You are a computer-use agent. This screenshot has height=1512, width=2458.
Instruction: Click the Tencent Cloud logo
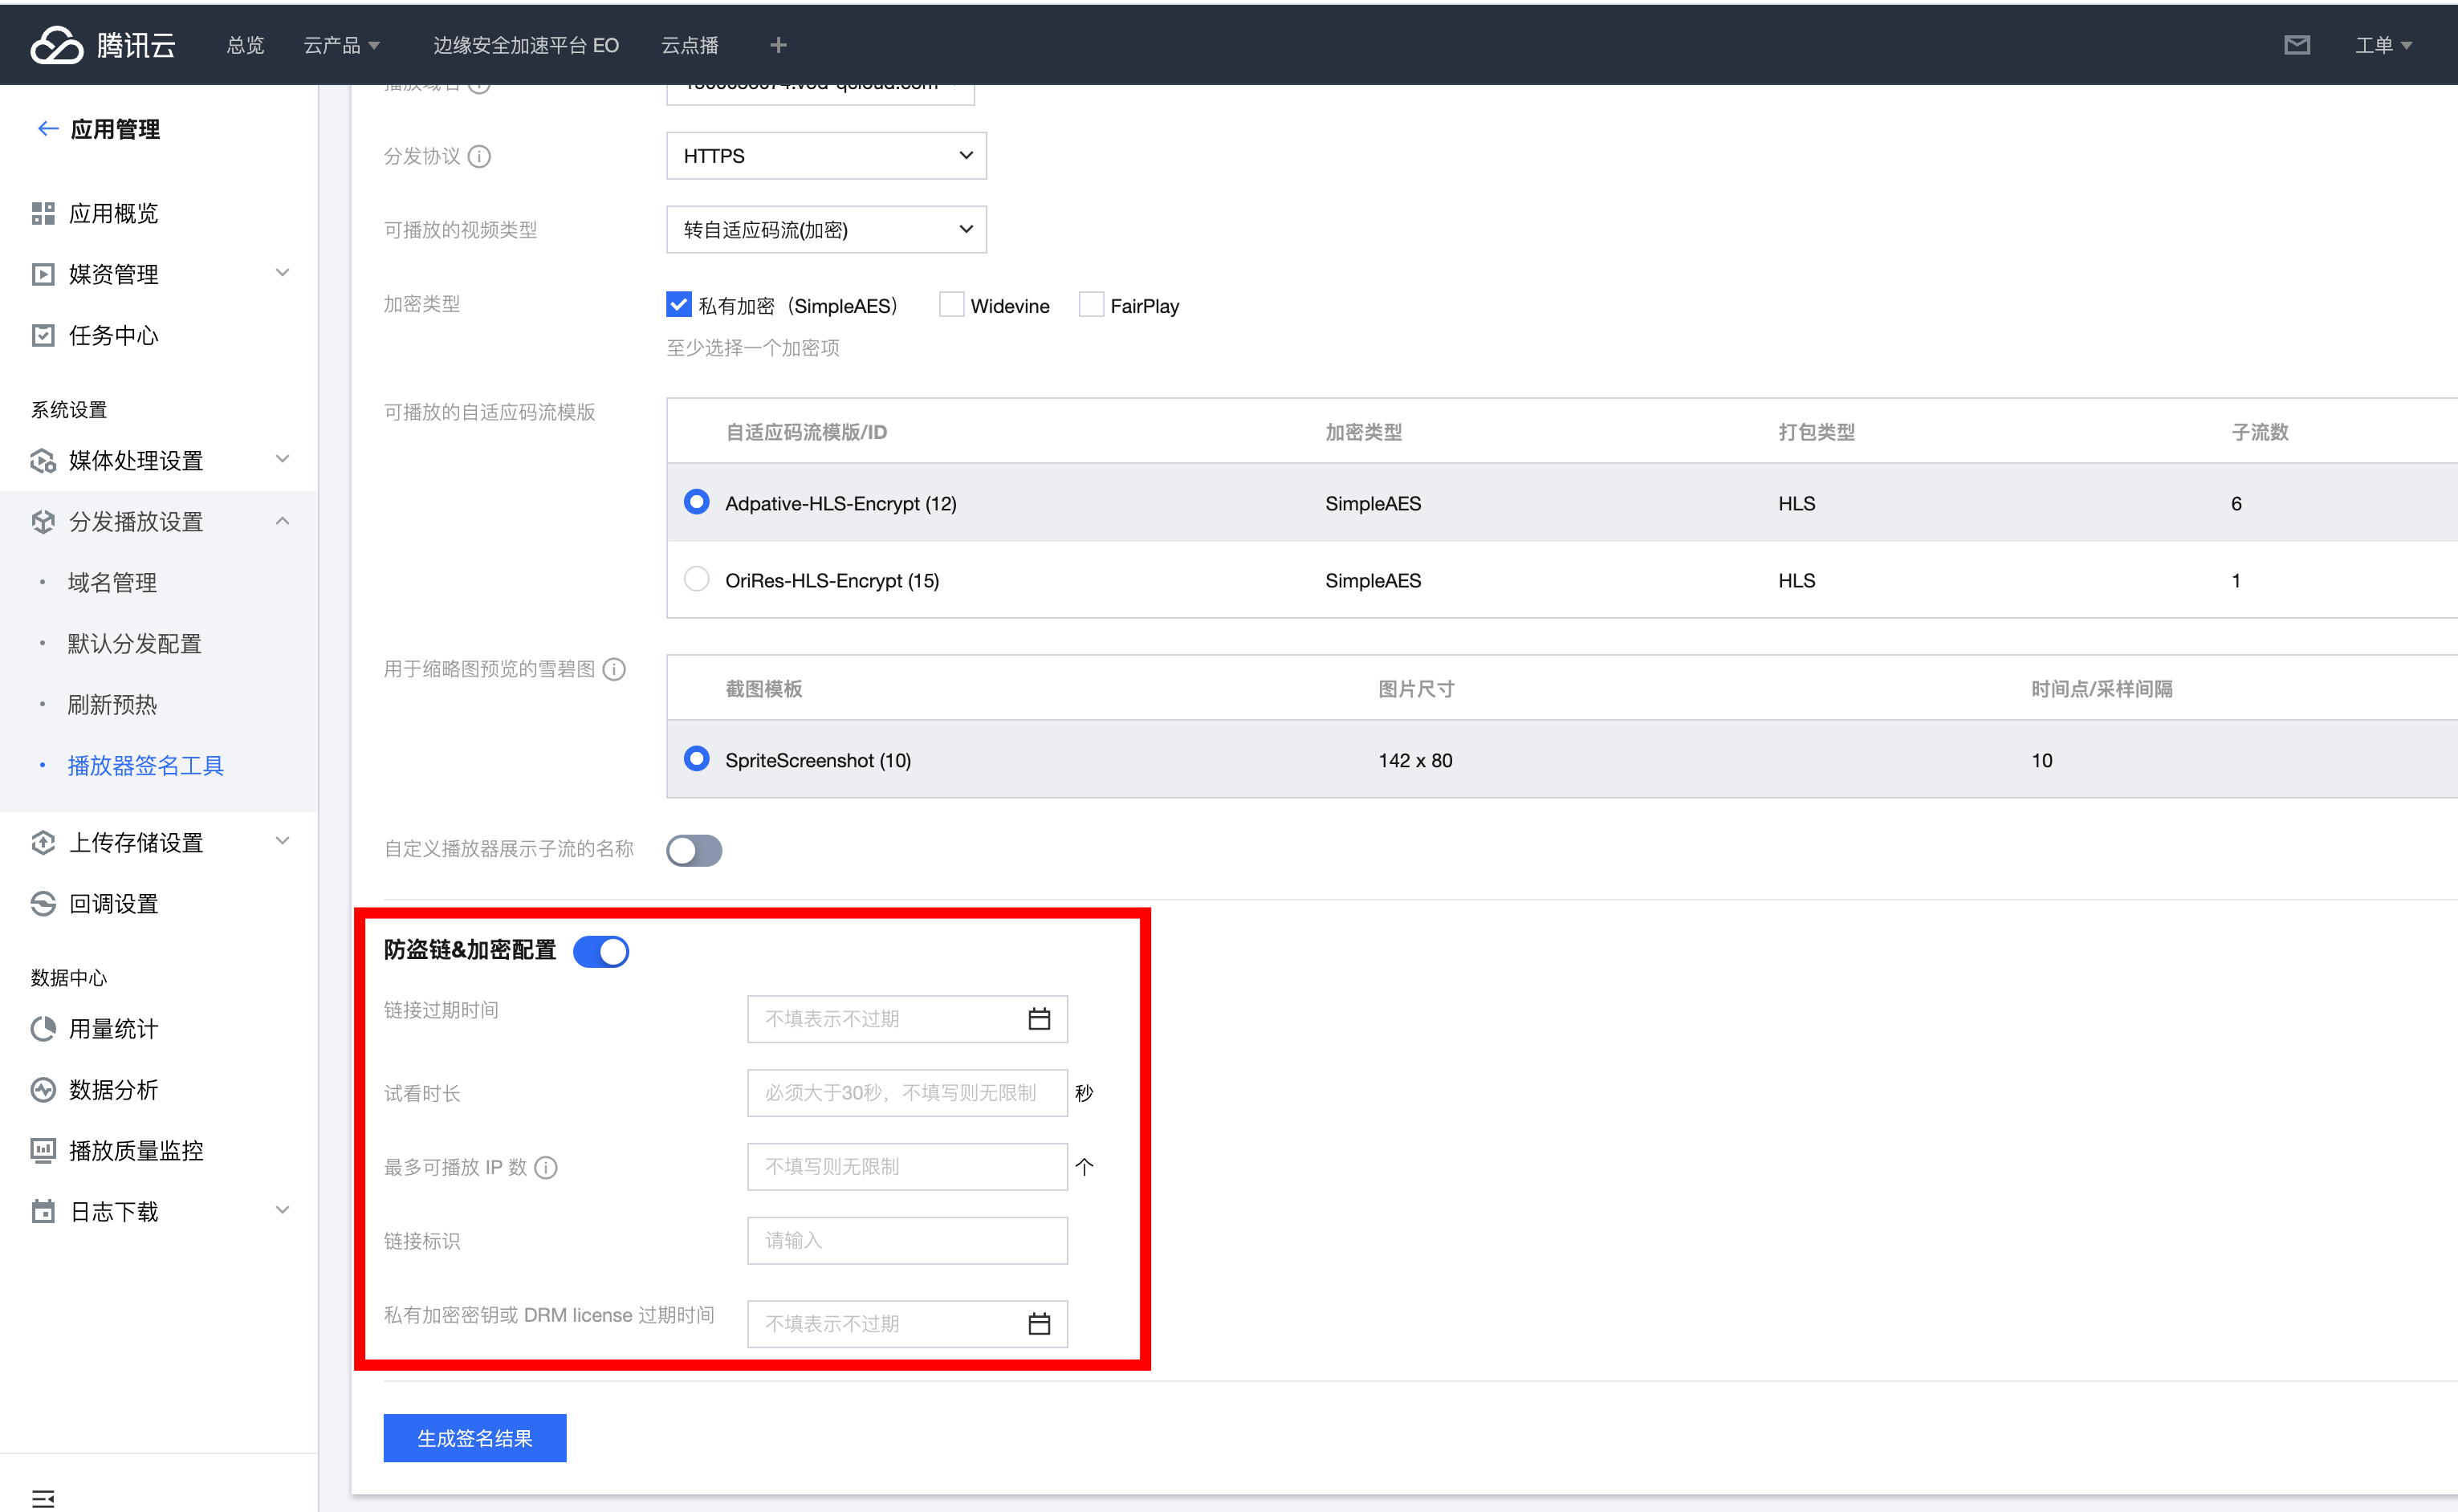102,45
